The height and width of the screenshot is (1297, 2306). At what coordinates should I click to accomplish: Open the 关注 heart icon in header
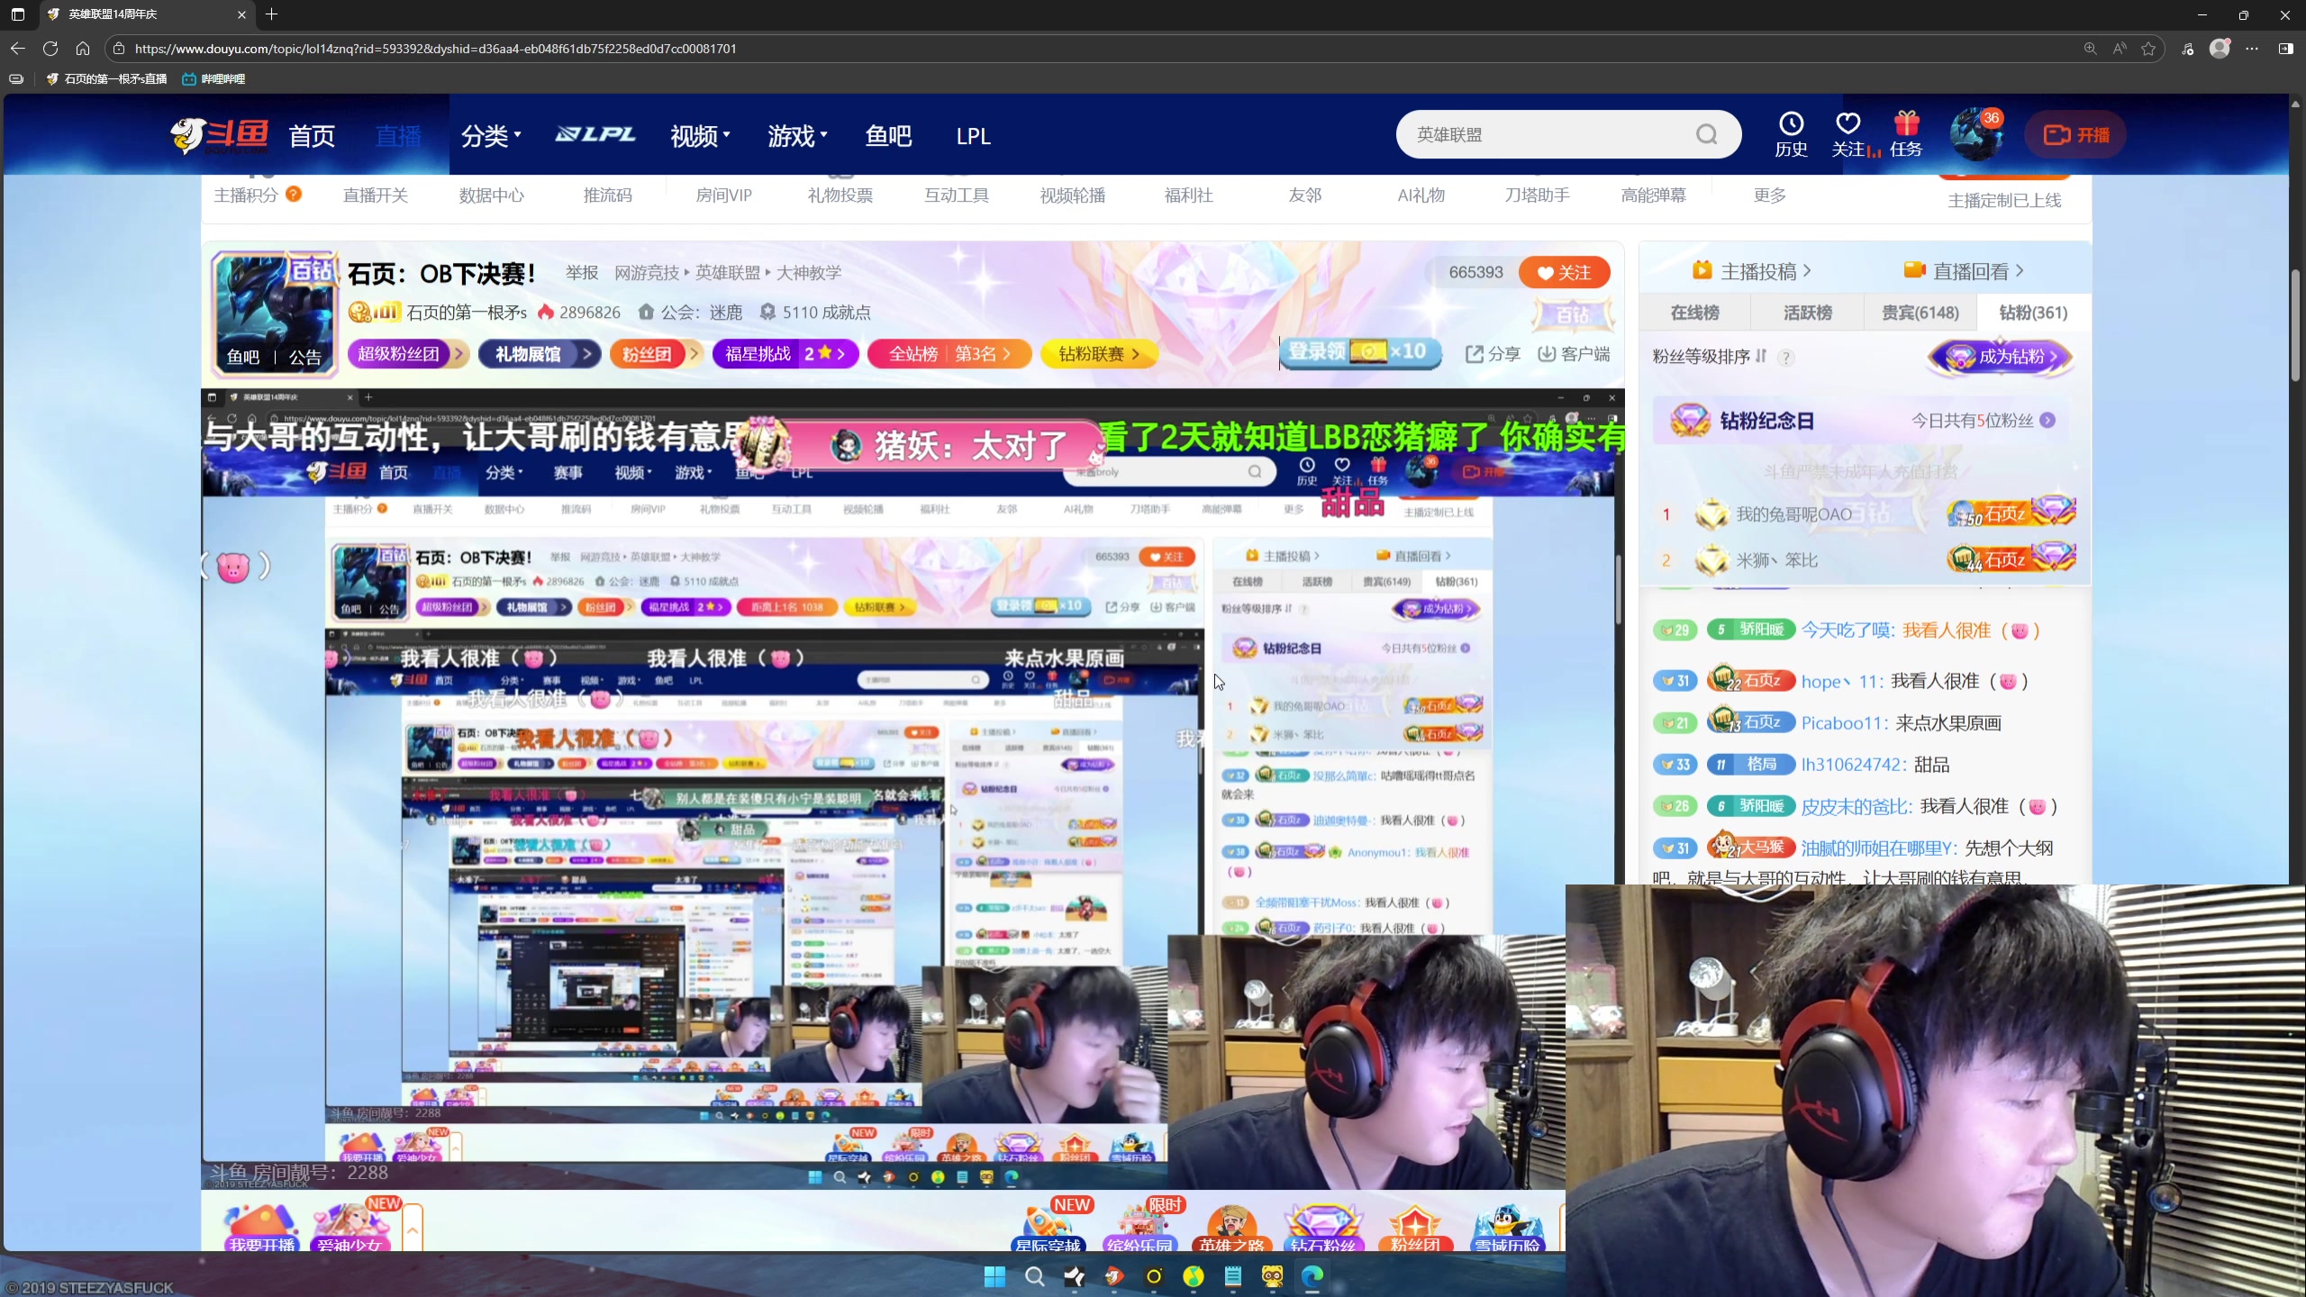click(x=1848, y=135)
